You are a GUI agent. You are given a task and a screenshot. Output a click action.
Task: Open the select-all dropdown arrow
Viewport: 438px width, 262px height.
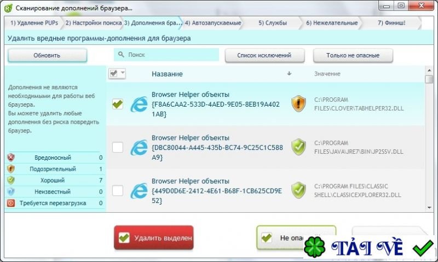coord(122,73)
